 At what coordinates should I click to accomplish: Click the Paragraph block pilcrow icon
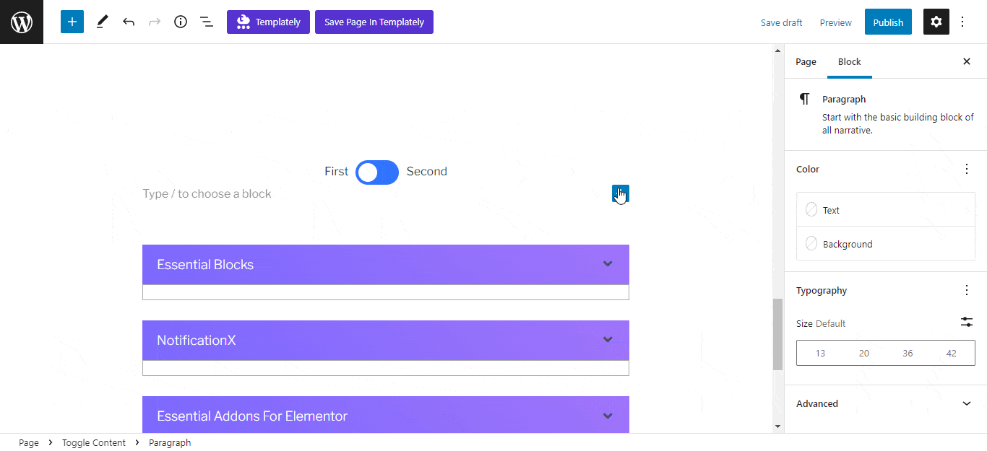click(x=805, y=99)
